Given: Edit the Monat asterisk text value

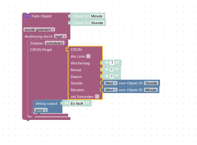Looking at the screenshot, I should coord(112,70).
